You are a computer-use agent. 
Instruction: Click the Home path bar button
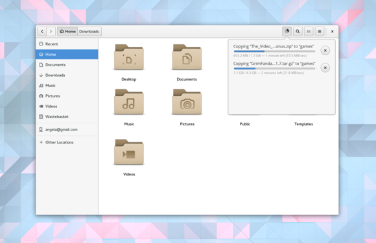click(x=67, y=31)
